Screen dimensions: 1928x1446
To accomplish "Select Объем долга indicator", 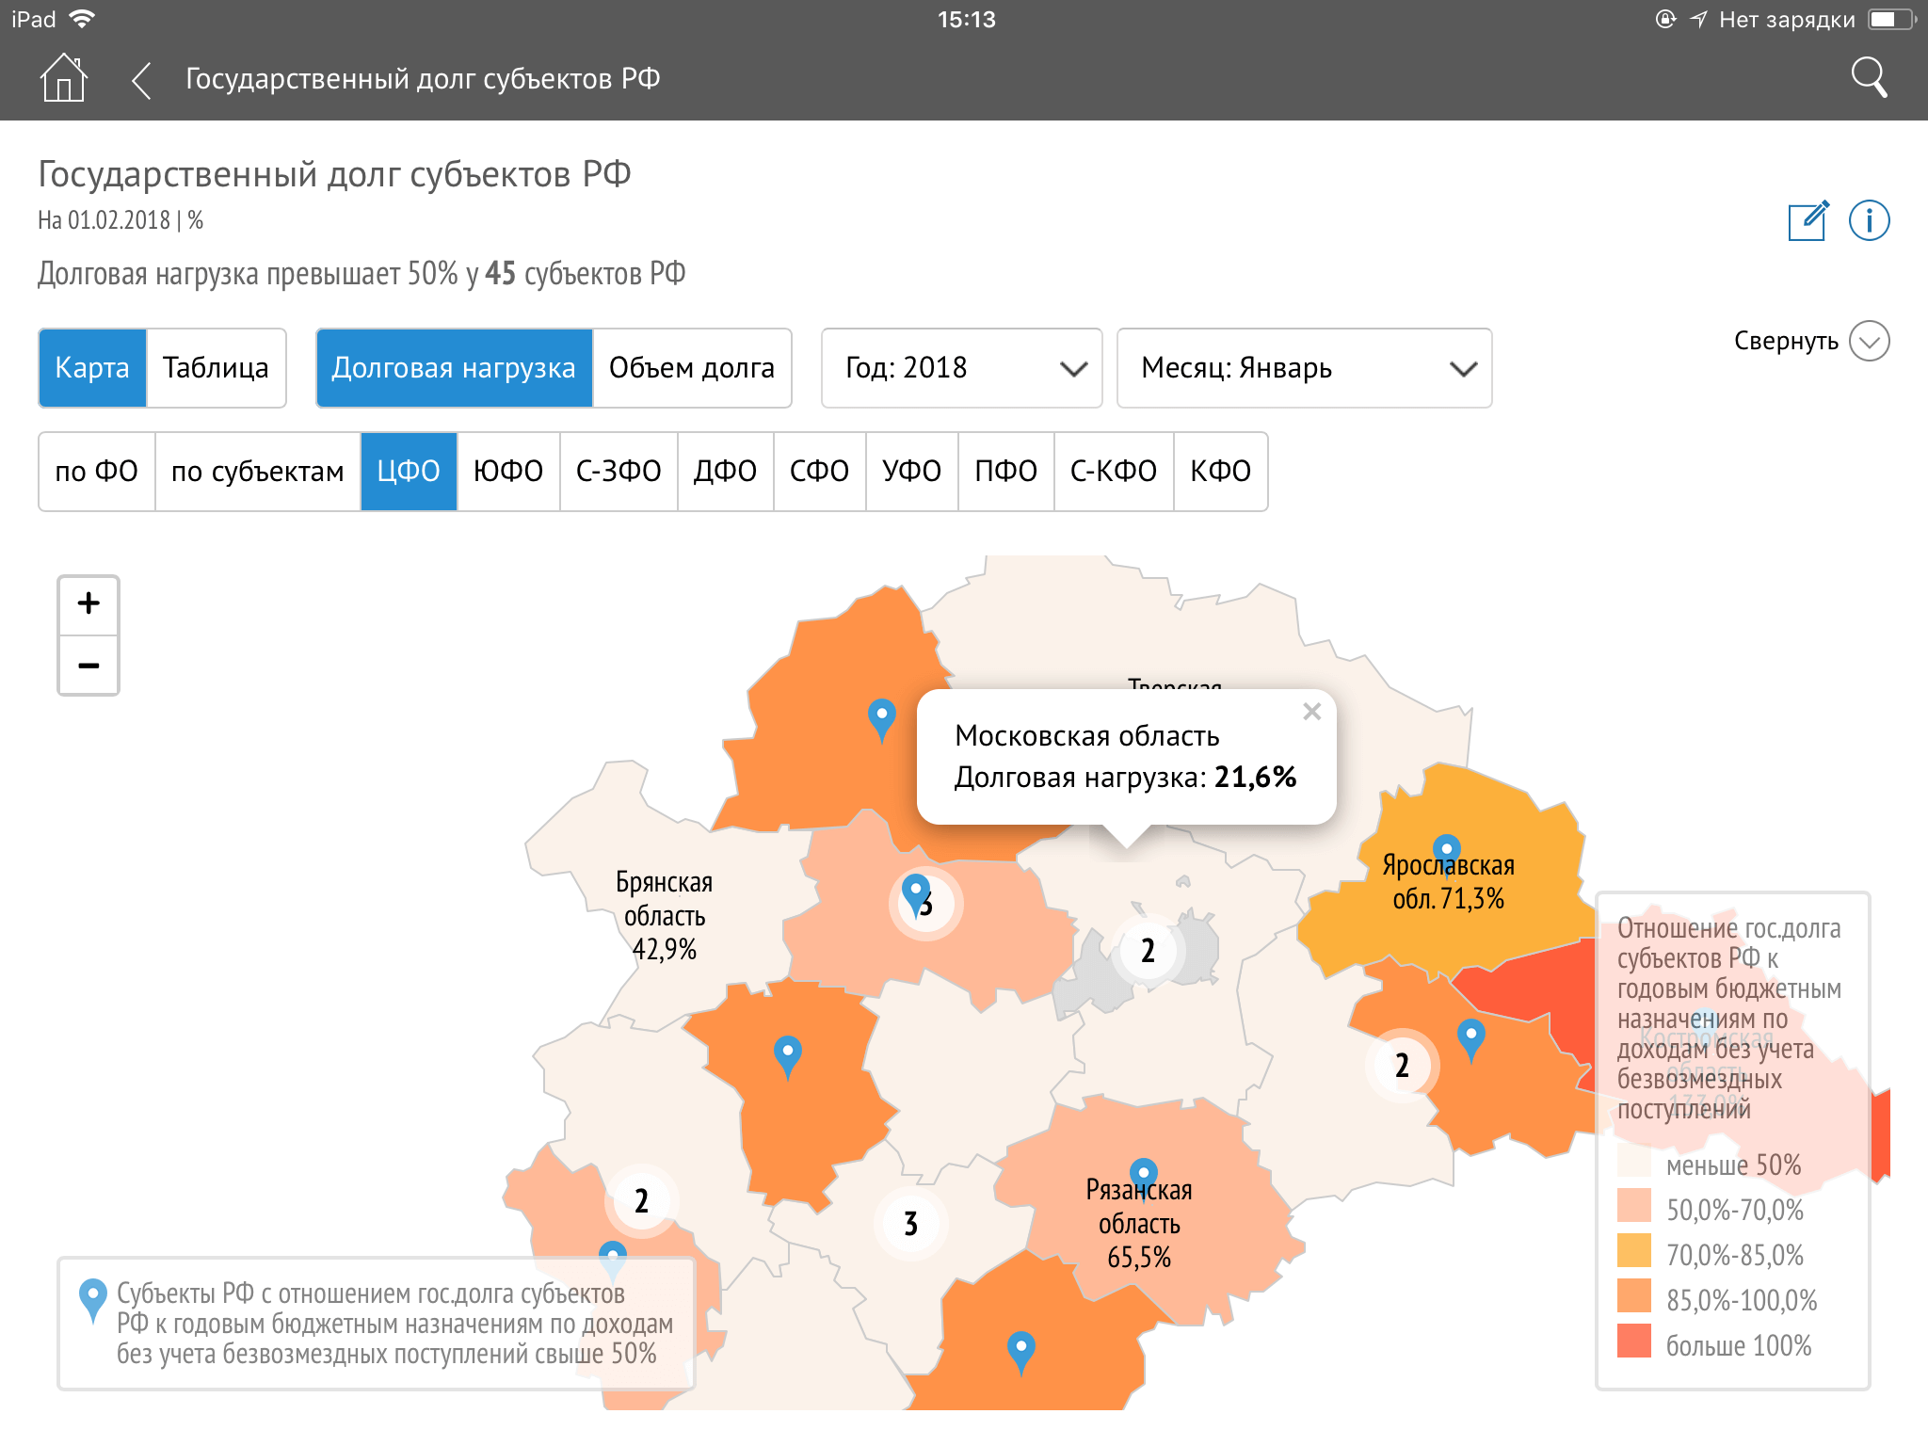I will [692, 368].
